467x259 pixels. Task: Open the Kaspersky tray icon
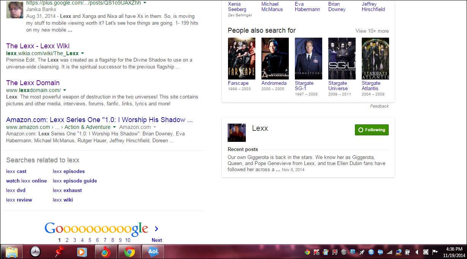pos(317,252)
